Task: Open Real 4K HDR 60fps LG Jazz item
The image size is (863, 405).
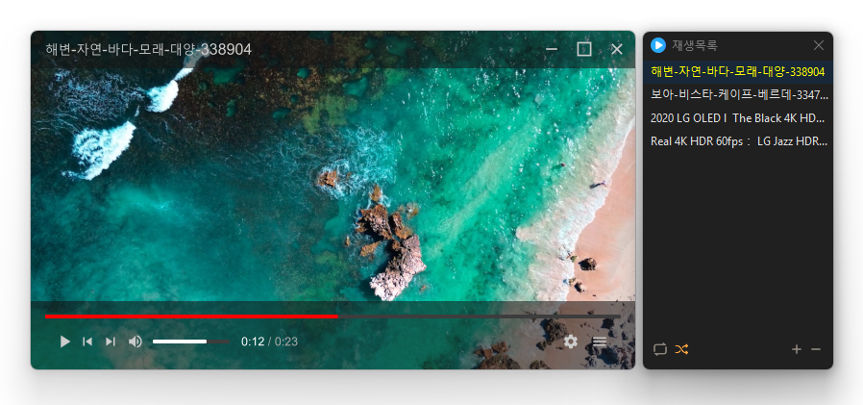Action: 737,140
